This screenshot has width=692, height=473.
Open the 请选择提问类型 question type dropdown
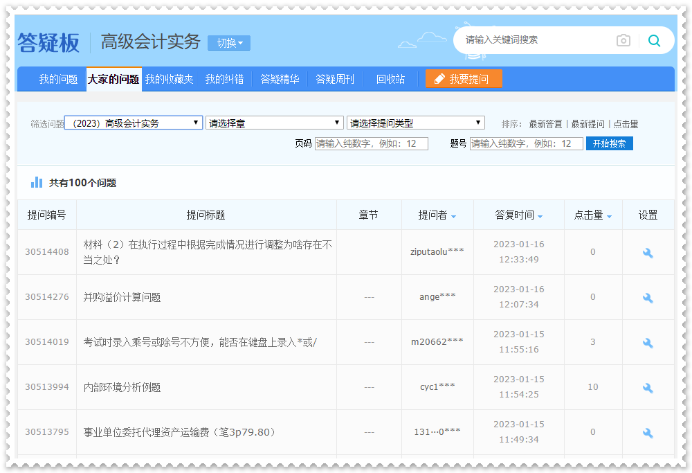pos(415,123)
